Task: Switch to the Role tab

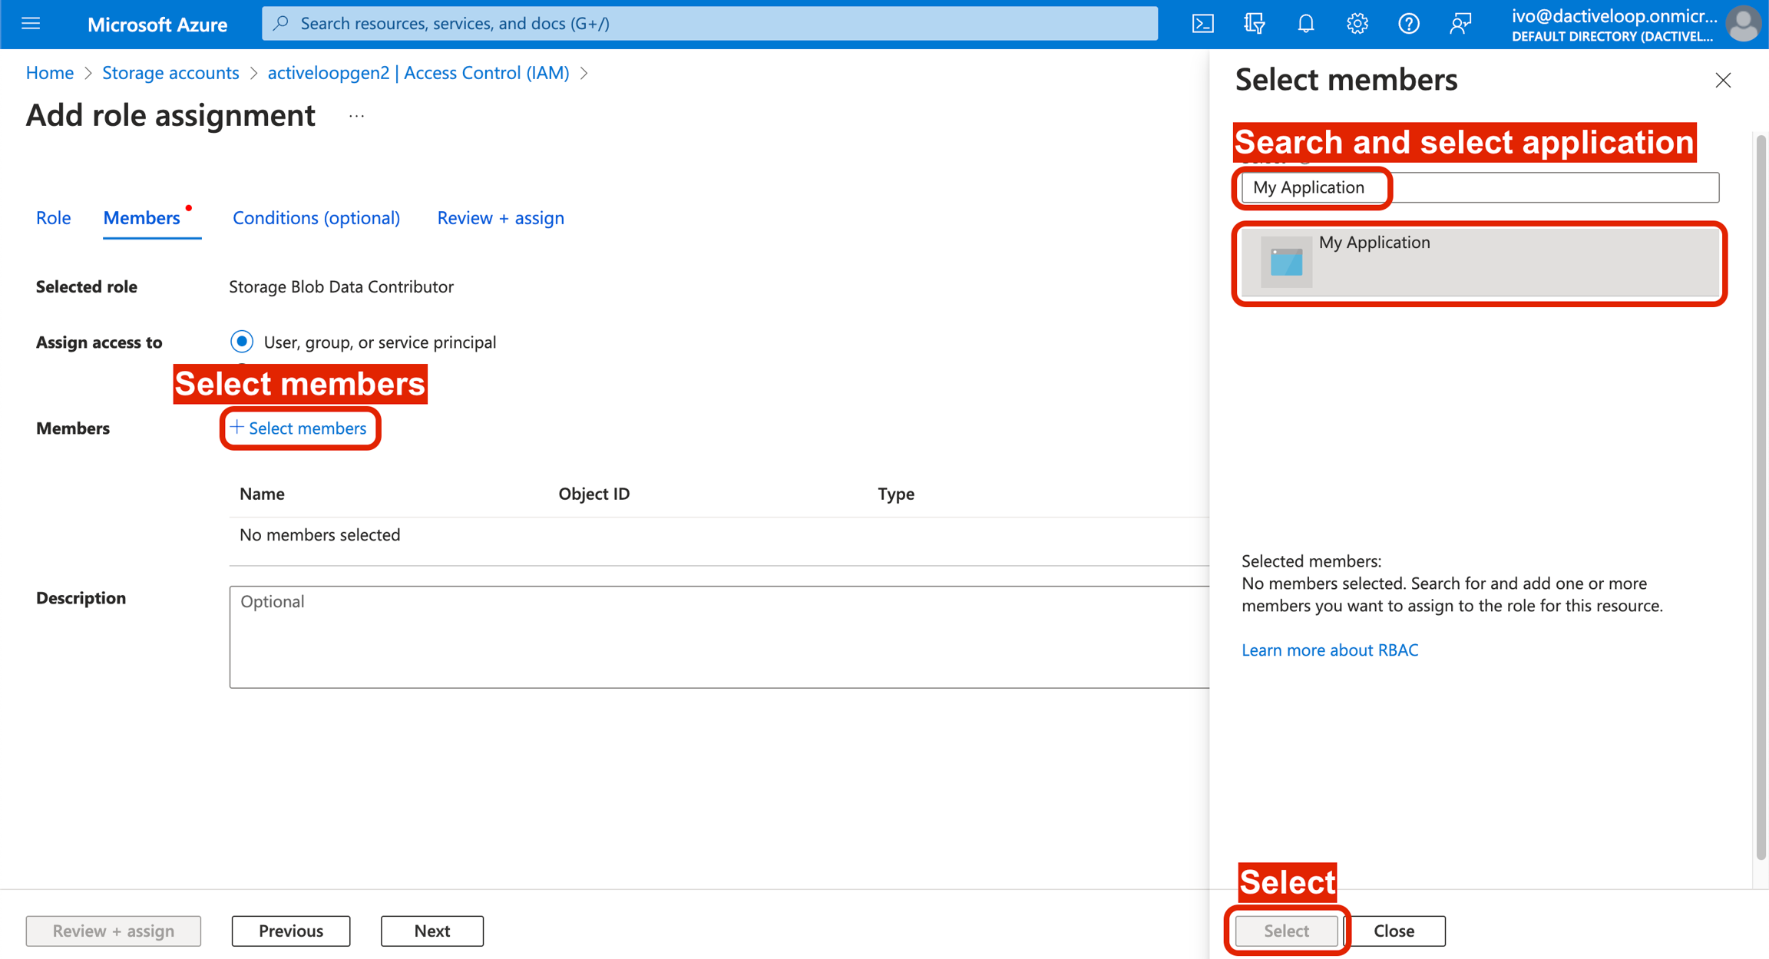Action: 53,218
